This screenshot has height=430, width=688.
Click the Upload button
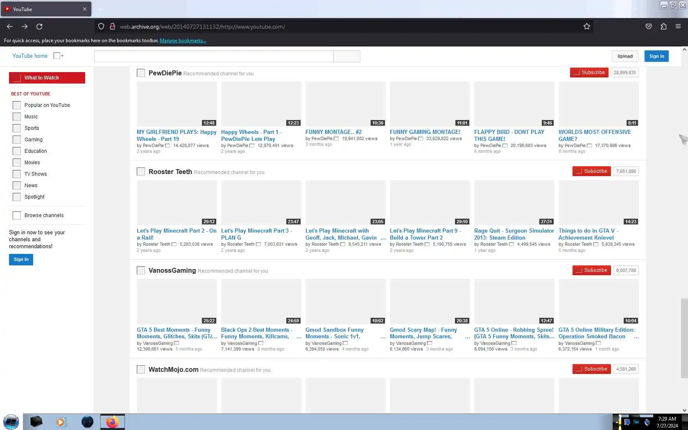pyautogui.click(x=625, y=56)
